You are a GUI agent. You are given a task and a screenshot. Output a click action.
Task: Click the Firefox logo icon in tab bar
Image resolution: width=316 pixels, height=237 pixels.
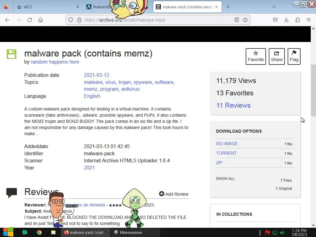click(6, 7)
